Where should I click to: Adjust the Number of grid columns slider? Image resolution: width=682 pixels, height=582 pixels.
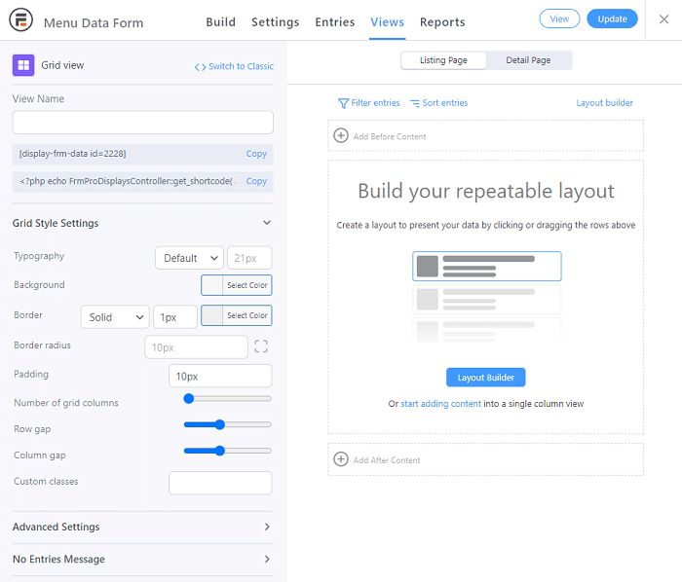click(x=227, y=399)
